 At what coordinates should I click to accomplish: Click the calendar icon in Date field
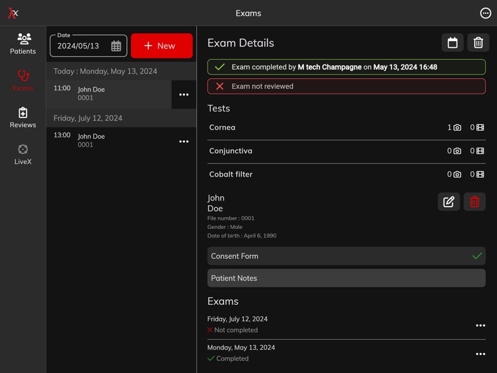116,46
